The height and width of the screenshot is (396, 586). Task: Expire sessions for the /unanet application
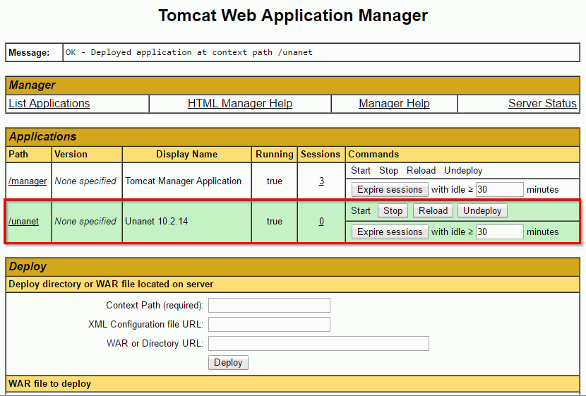tap(390, 232)
